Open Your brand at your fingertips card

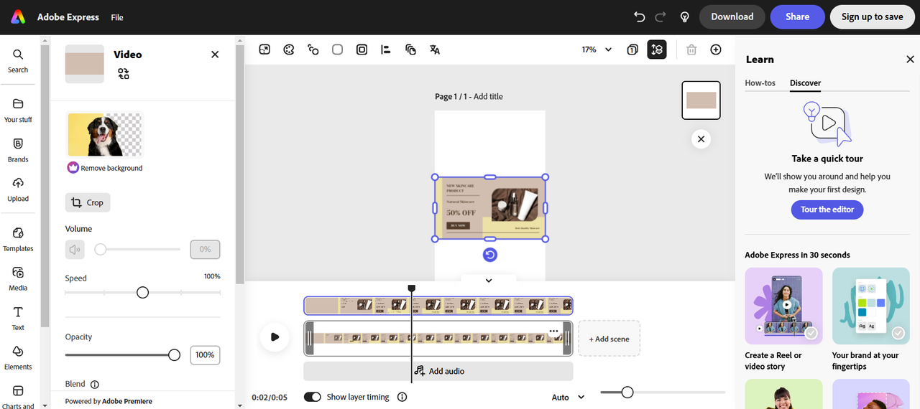pos(871,319)
